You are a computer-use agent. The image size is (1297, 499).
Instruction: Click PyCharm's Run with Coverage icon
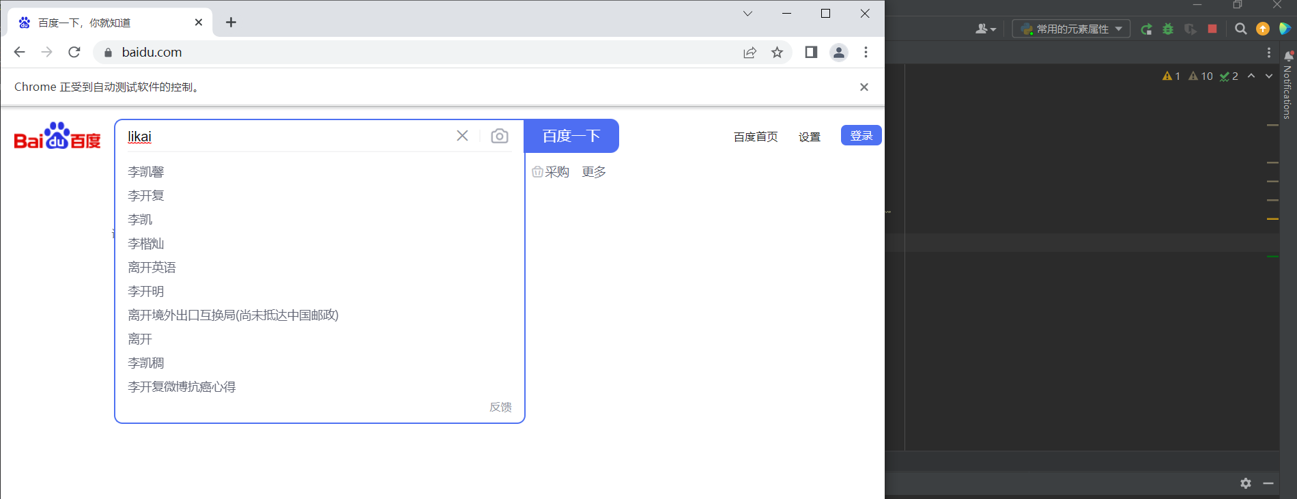pyautogui.click(x=1190, y=29)
